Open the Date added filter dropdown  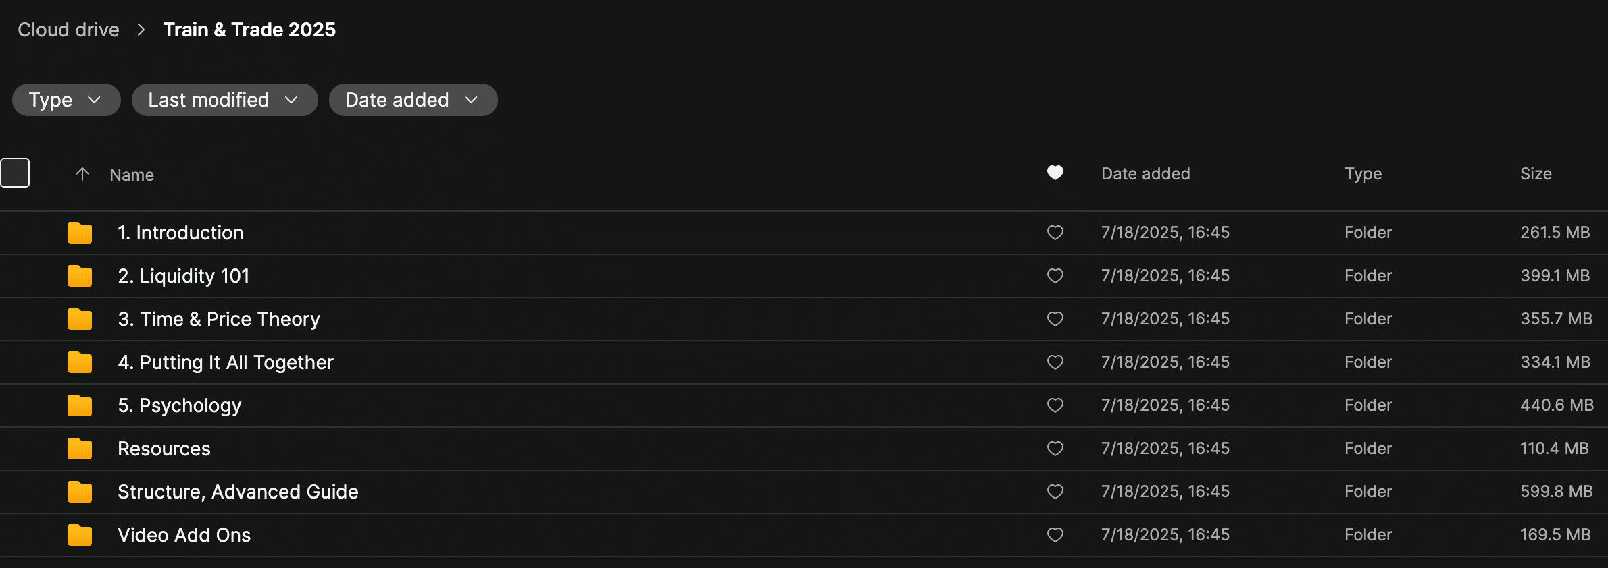(412, 100)
